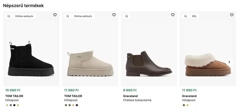Pick black color dot under beige TOM TAILOR boot
The height and width of the screenshot is (112, 240).
(x=77, y=105)
